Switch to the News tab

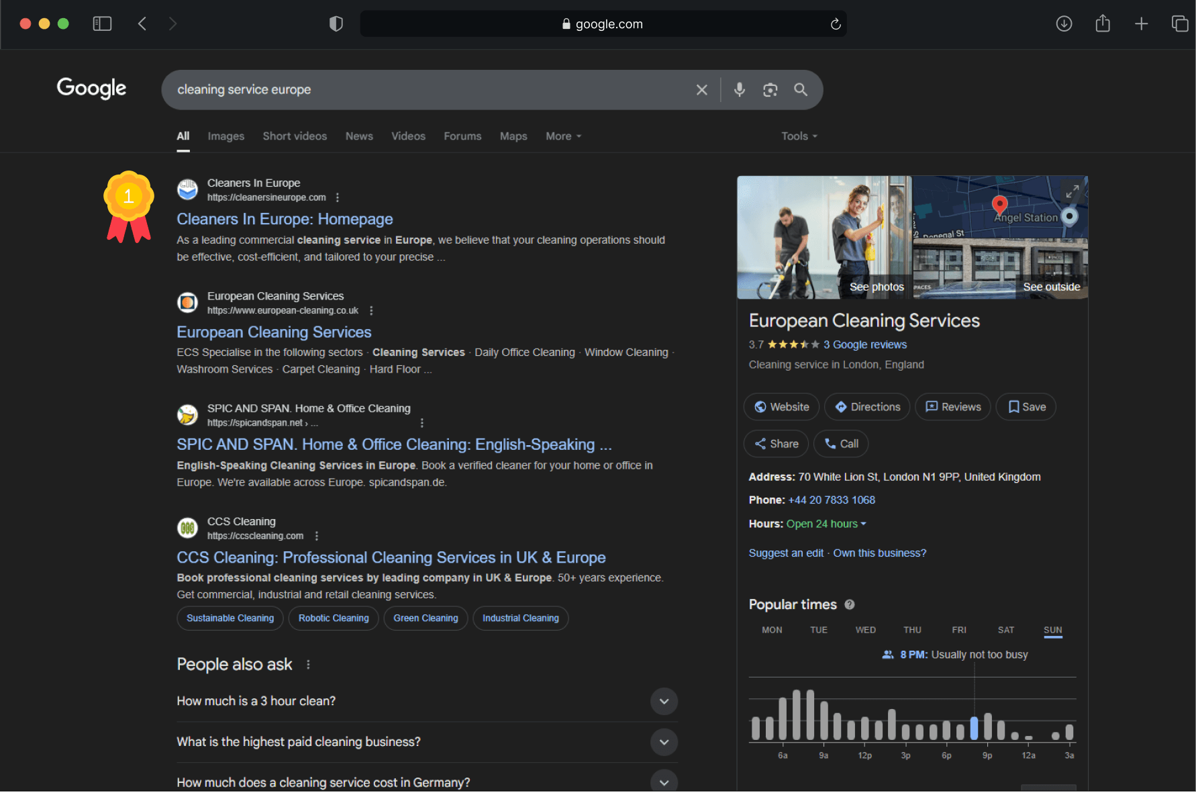pos(359,136)
